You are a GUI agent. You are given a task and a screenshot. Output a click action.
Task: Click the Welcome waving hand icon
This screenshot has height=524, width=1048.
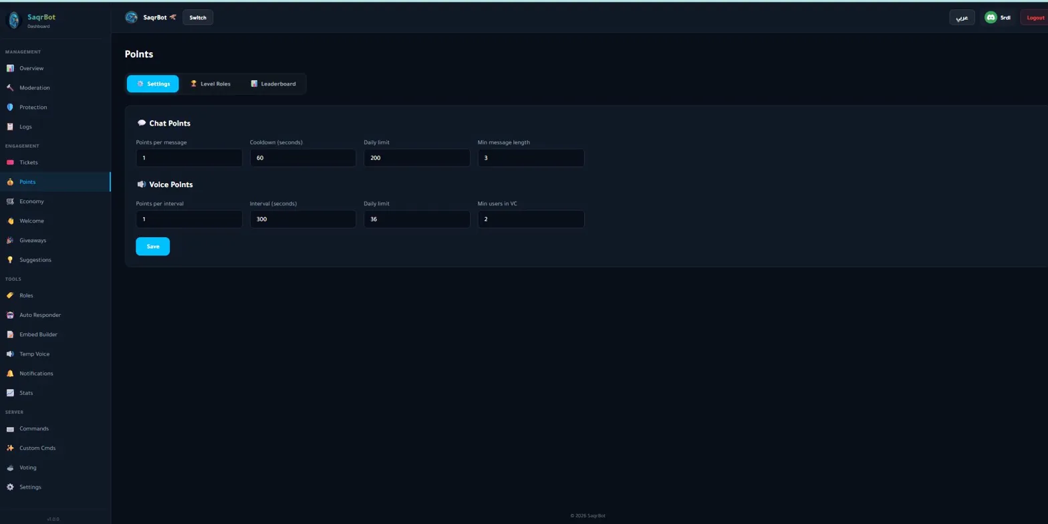pyautogui.click(x=10, y=221)
